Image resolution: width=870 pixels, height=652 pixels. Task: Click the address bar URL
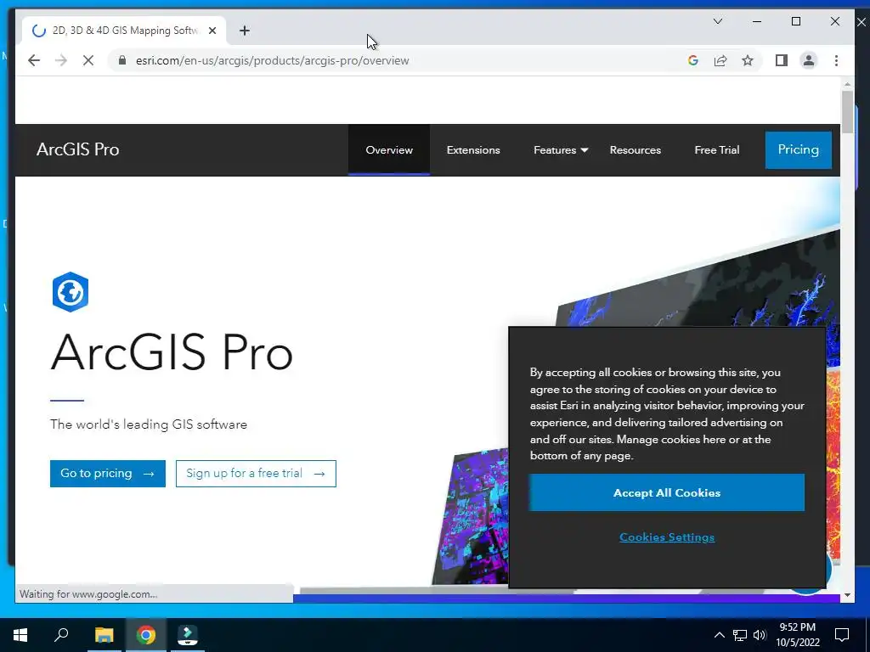click(273, 60)
